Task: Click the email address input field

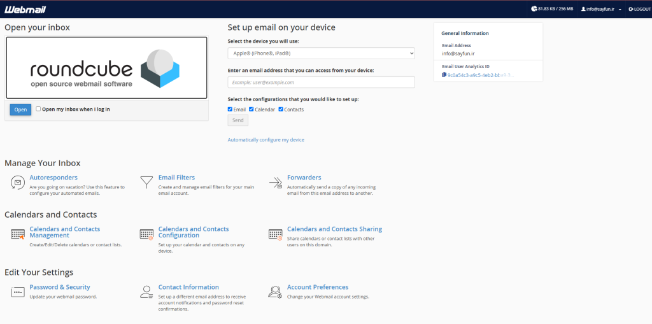Action: 321,82
